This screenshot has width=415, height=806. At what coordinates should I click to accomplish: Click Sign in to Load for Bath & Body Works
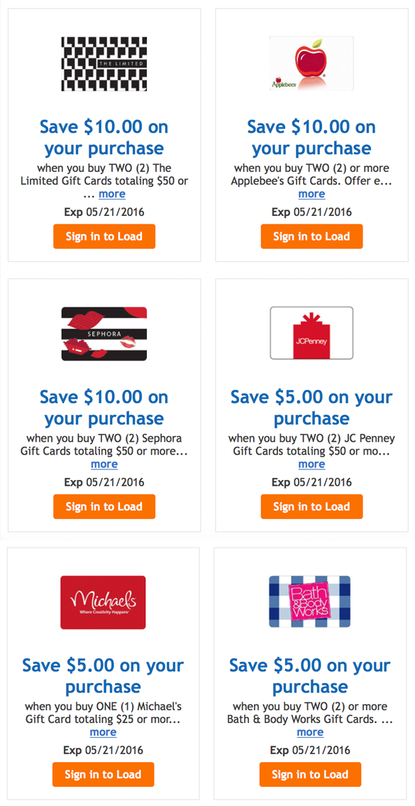pos(311,775)
